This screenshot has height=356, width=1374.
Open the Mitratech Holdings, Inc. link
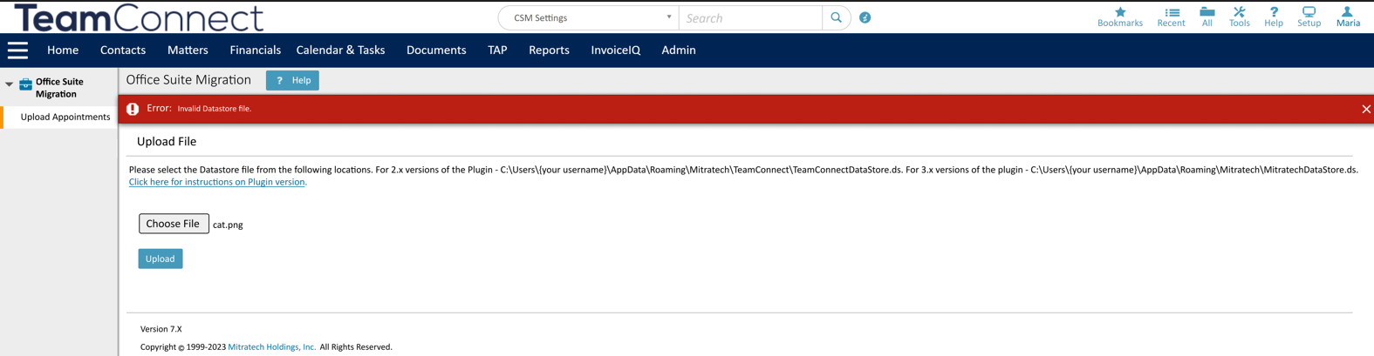tap(271, 346)
